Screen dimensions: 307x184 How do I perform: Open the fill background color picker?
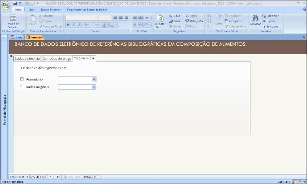(96, 25)
